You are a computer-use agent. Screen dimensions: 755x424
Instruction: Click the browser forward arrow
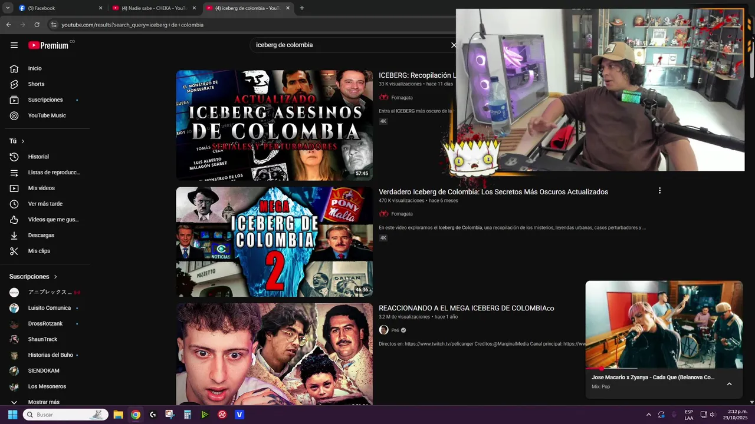tap(23, 25)
